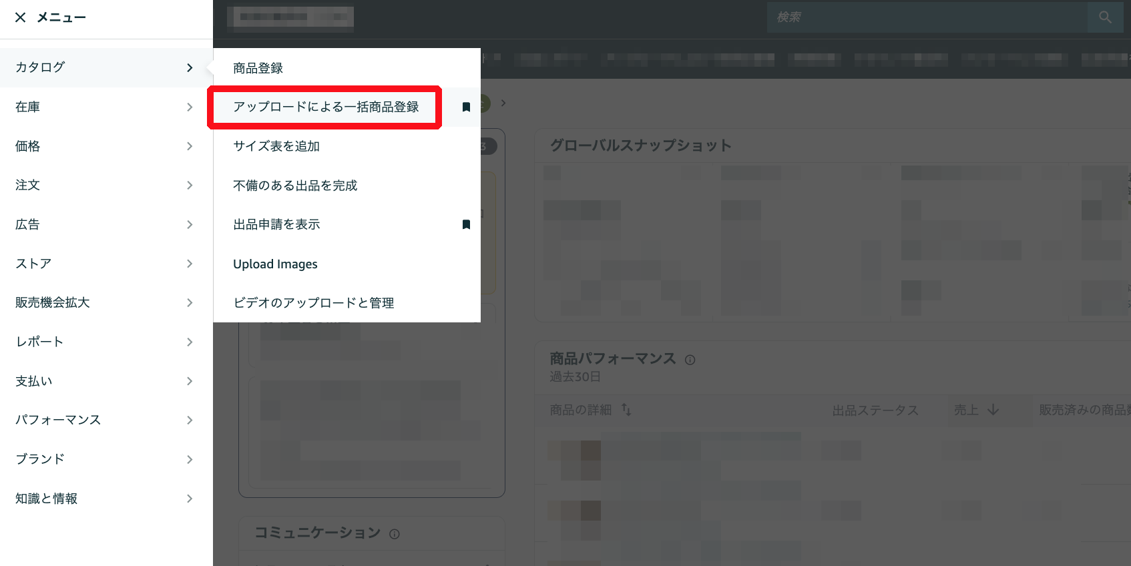Select 商品登録 from catalog submenu
This screenshot has height=566, width=1131.
coord(258,68)
